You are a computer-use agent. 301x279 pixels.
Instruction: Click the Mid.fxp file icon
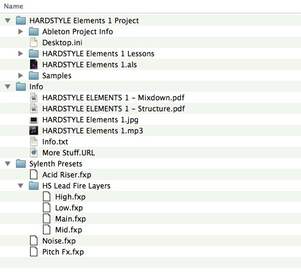(47, 229)
